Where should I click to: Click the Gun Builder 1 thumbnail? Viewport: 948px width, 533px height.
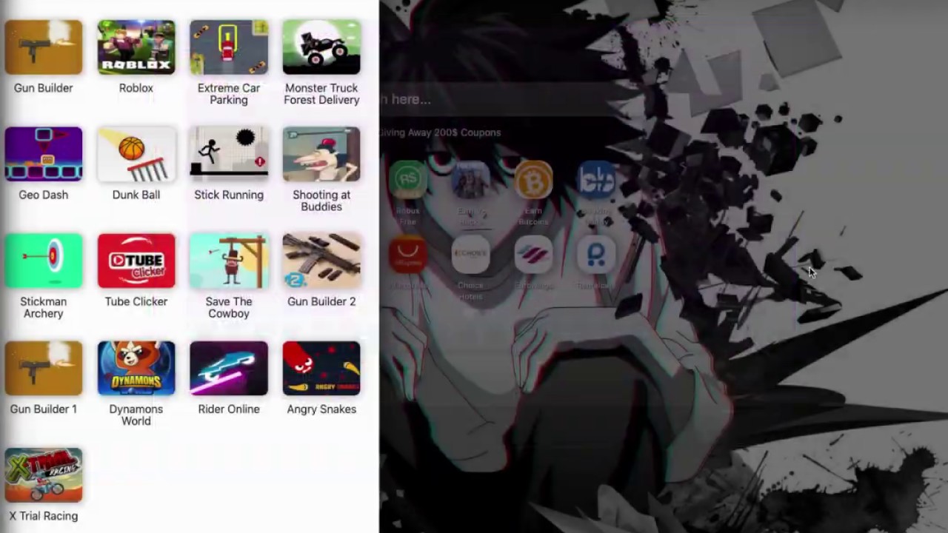[44, 368]
